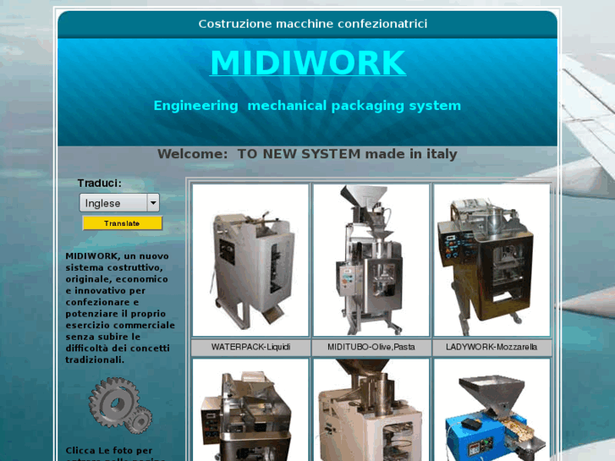Click the 'Traduci:' label
Image resolution: width=615 pixels, height=461 pixels.
(99, 184)
